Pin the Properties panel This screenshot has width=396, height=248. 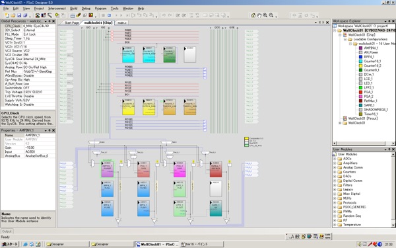49,130
